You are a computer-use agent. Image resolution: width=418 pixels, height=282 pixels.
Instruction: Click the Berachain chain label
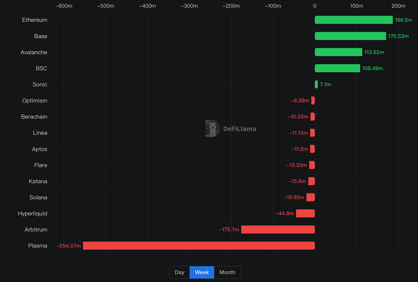coord(34,117)
